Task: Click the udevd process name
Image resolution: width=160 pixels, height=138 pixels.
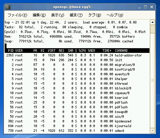Action: [119, 131]
